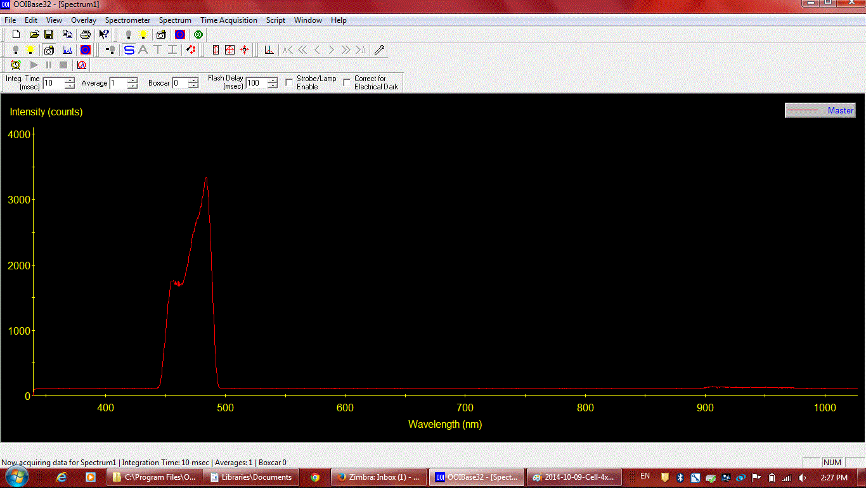The width and height of the screenshot is (866, 488).
Task: Store reference with the lit bulb left of GO row camera
Action: click(143, 34)
